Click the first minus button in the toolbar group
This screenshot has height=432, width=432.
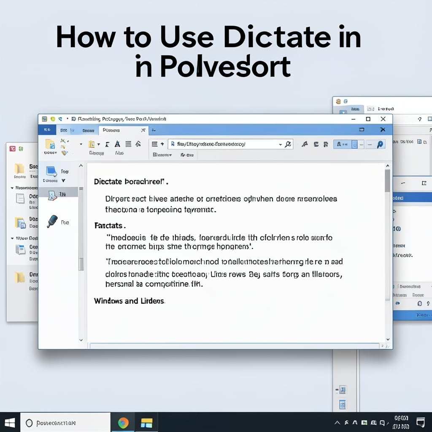pyautogui.click(x=361, y=144)
